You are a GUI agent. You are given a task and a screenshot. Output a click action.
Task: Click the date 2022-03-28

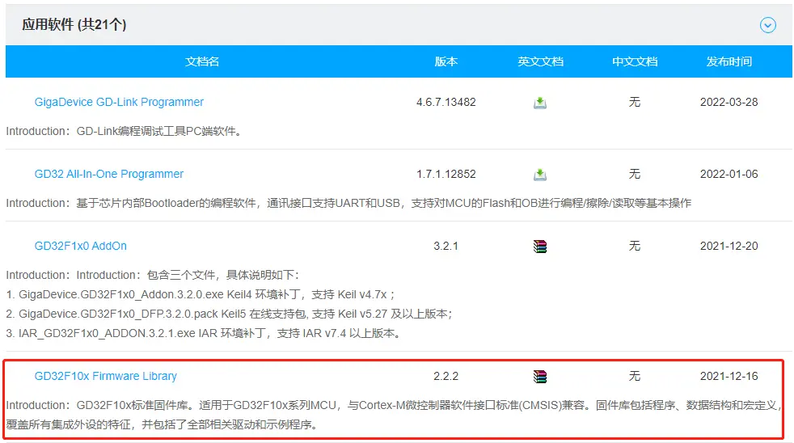(x=729, y=103)
